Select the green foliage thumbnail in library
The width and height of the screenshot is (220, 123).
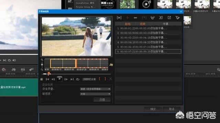128,4
